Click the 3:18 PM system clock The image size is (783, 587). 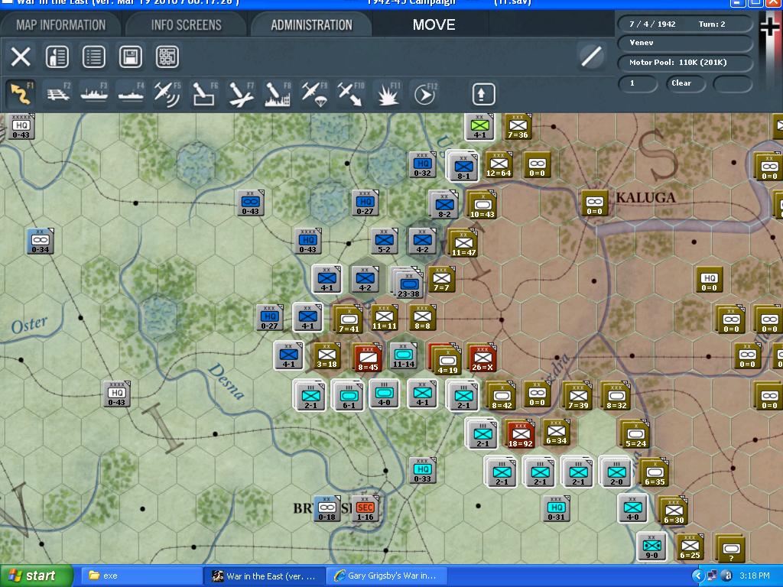pos(755,576)
